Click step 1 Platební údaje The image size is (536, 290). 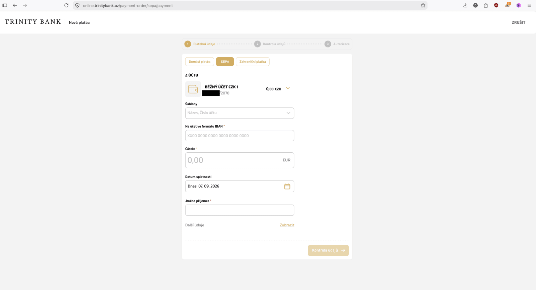(200, 44)
